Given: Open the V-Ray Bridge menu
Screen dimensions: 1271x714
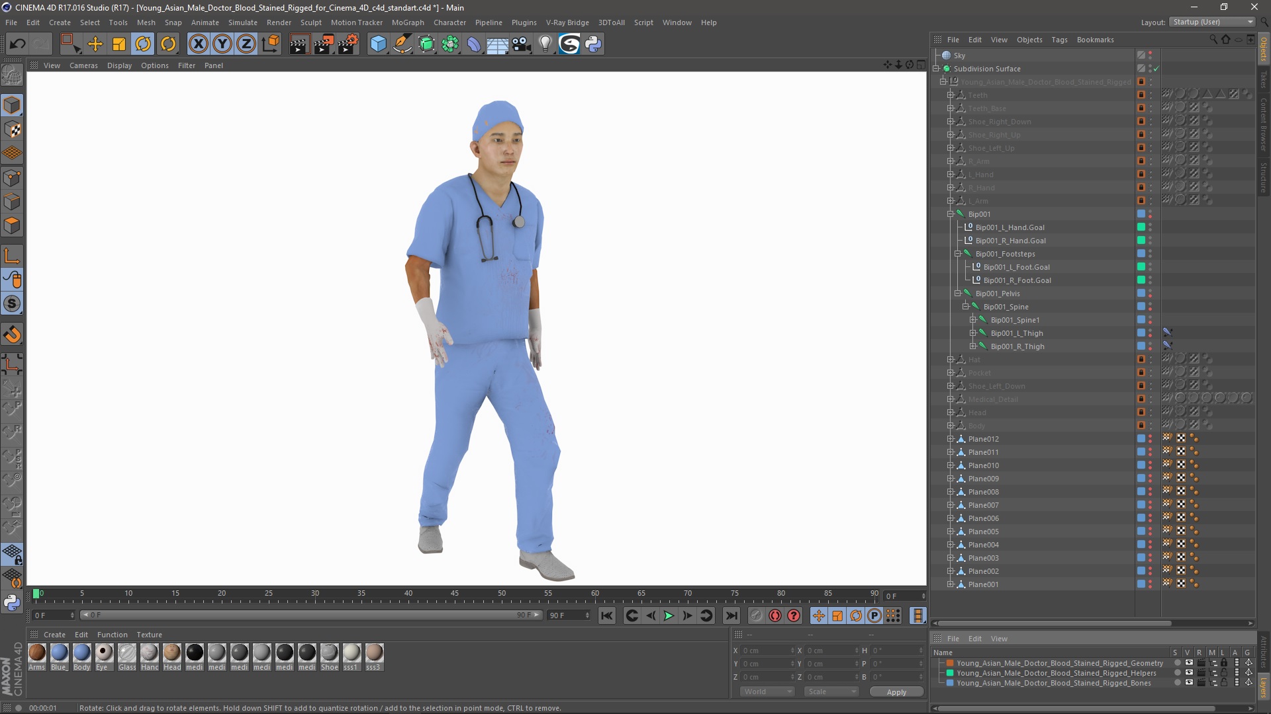Looking at the screenshot, I should click(x=567, y=22).
